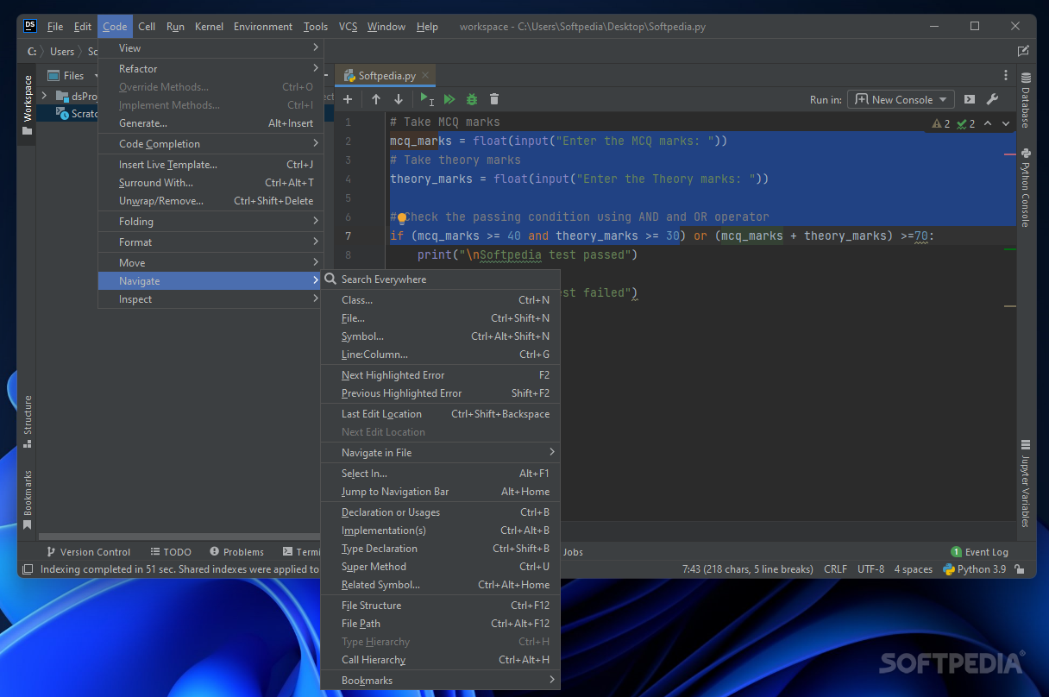Choose Jump to Navigation Bar
This screenshot has width=1049, height=697.
point(440,492)
